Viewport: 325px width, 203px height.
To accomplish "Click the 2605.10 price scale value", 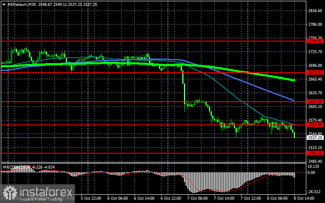I will tap(315, 106).
